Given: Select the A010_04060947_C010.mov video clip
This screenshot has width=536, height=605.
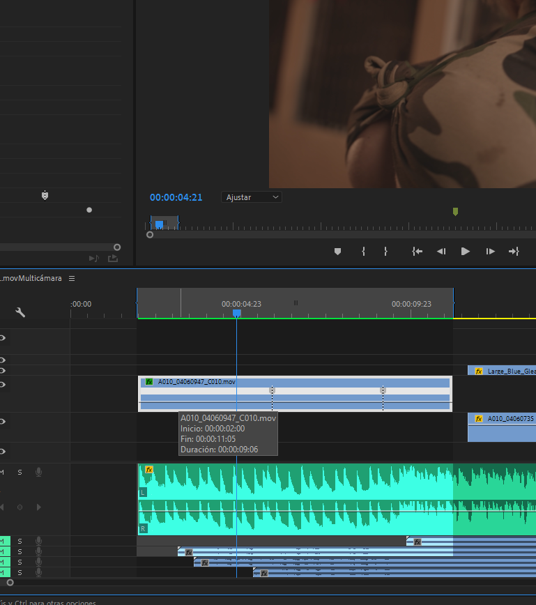Looking at the screenshot, I should coord(296,394).
